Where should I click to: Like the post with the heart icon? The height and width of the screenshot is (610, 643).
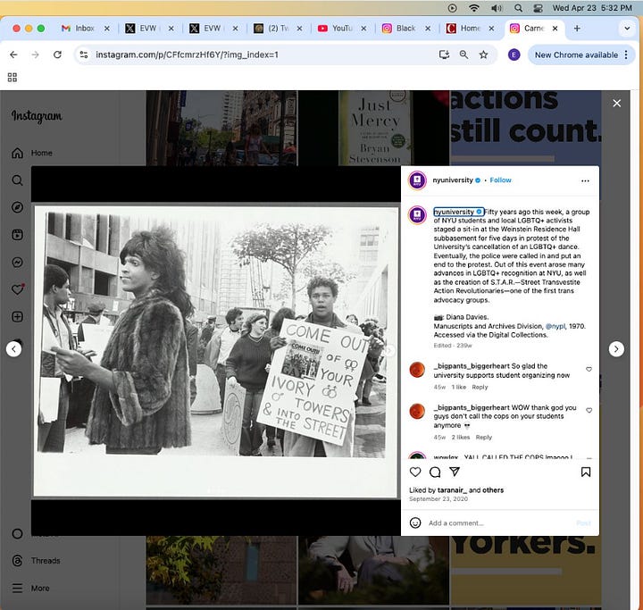pos(415,472)
